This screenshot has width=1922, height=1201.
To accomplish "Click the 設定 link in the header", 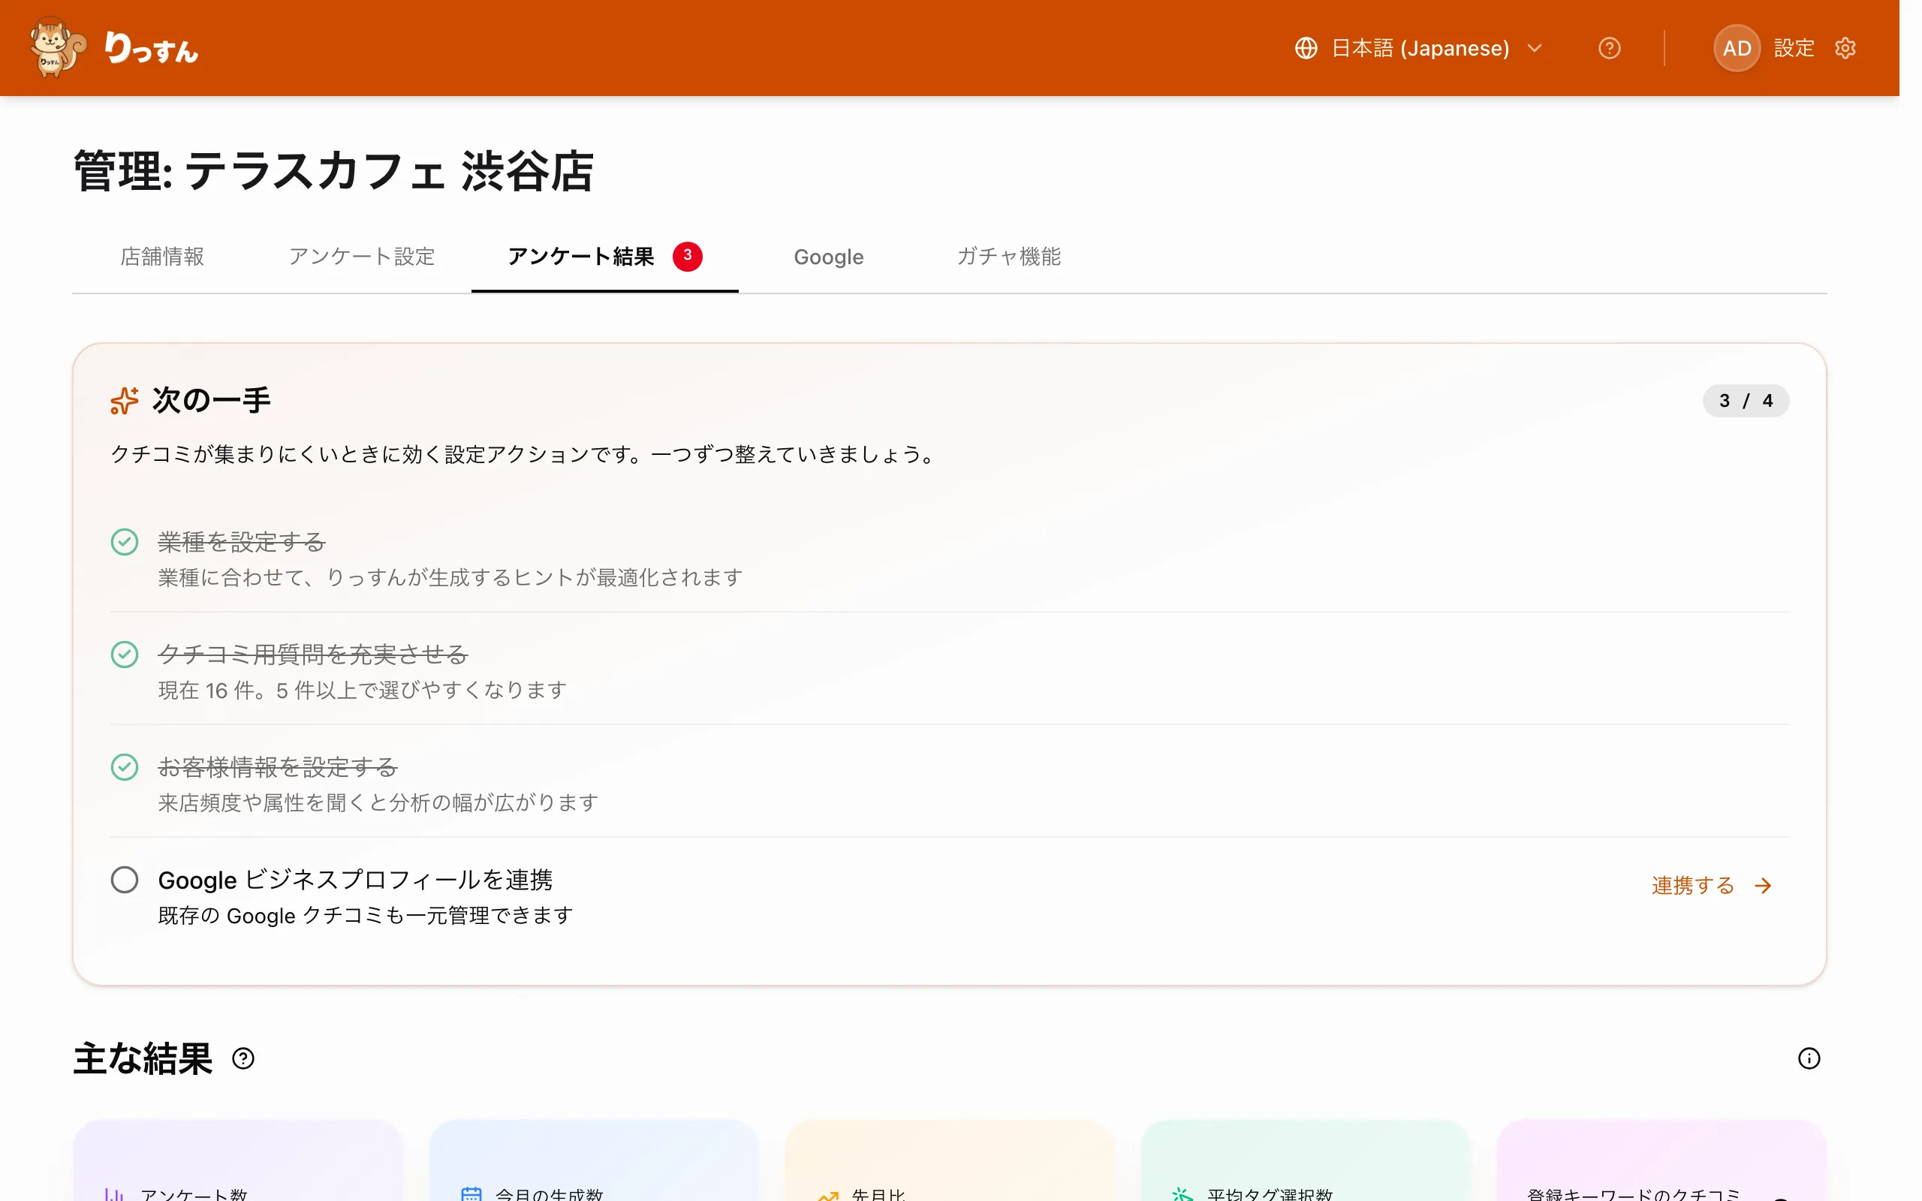I will [1794, 49].
